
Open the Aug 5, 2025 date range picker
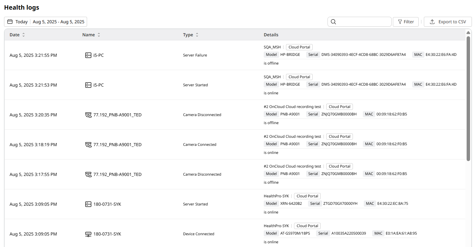coord(59,22)
